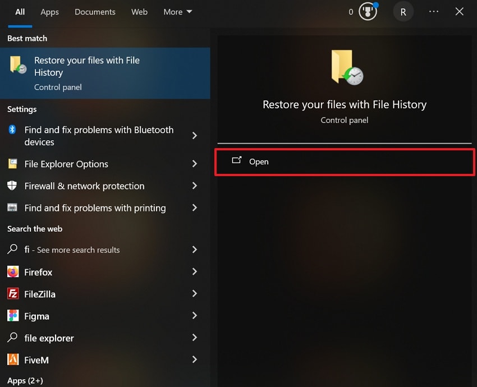Click the R profile avatar

point(403,11)
